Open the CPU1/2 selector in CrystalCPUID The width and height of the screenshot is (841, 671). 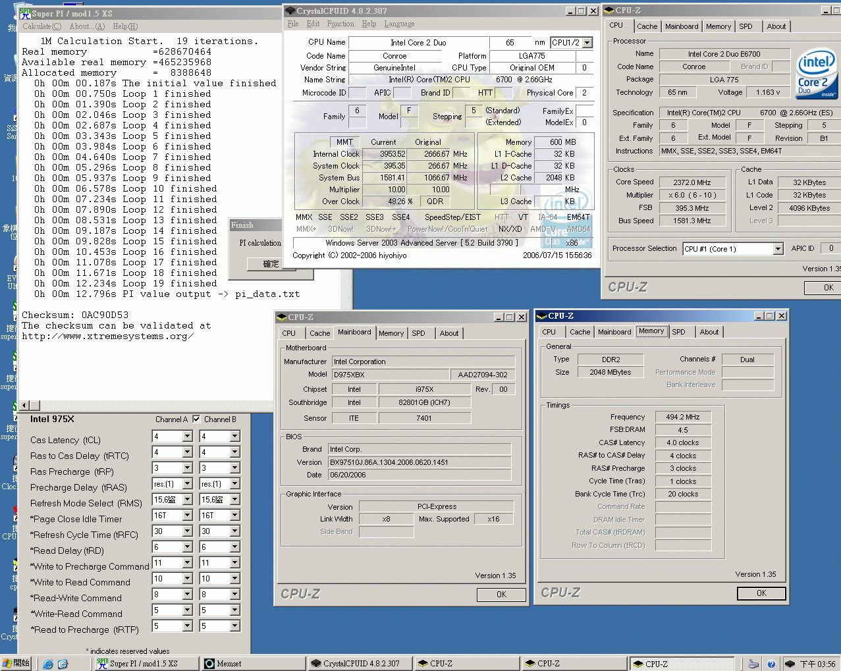click(x=587, y=43)
